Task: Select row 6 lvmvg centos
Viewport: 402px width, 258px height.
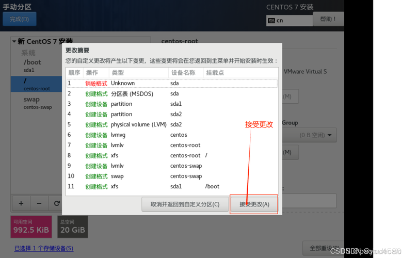Action: click(172, 135)
